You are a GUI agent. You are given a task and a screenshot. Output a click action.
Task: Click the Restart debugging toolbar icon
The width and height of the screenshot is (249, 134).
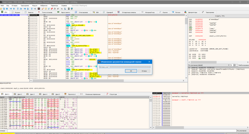click(x=4, y=9)
